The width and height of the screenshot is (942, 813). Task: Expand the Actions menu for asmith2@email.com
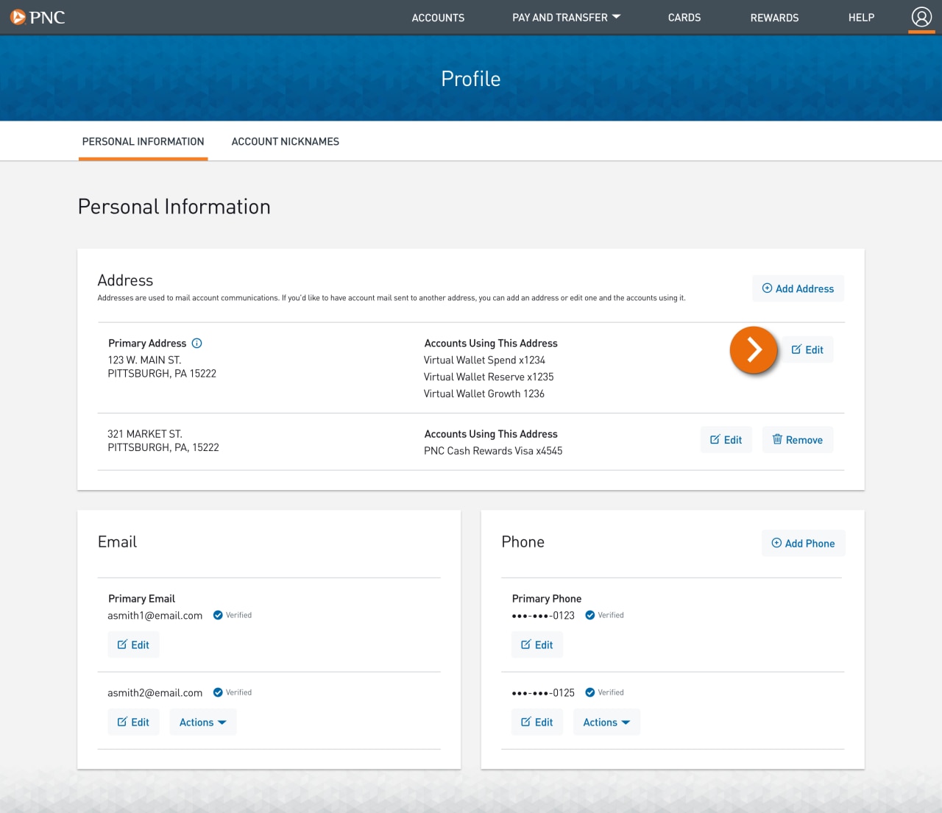coord(202,722)
